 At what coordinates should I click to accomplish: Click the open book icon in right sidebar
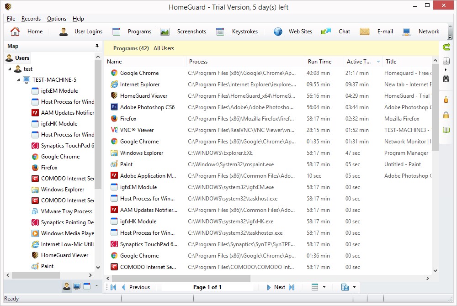446,130
